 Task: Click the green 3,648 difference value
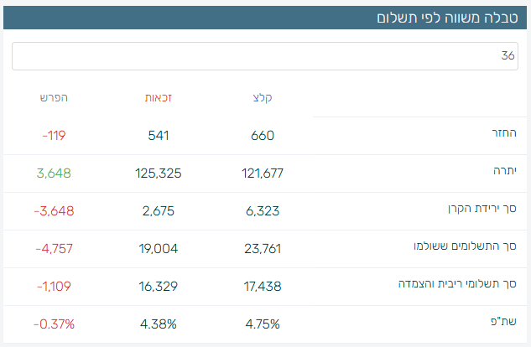tap(54, 173)
